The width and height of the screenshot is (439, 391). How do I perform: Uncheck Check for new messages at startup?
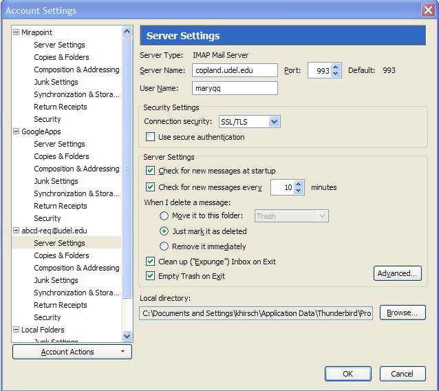click(151, 171)
